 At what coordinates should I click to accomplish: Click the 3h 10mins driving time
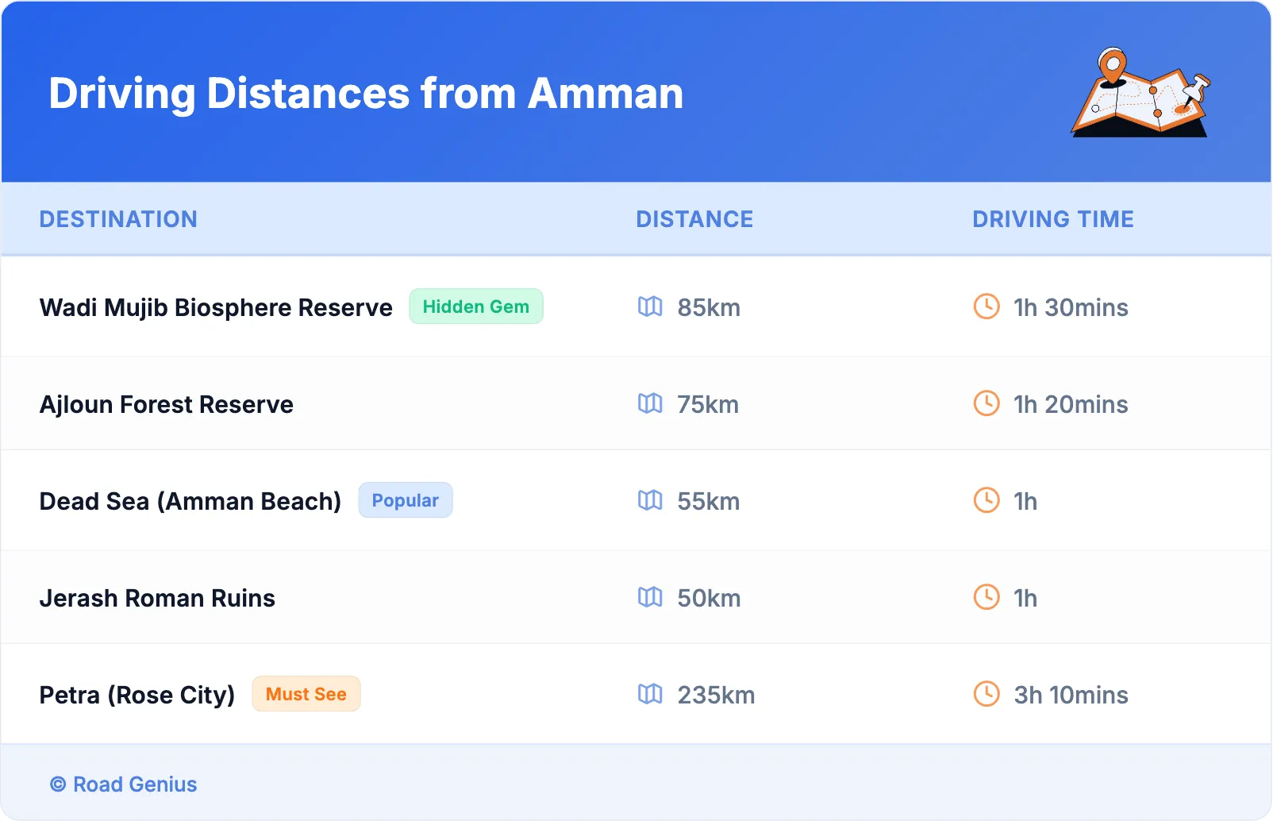coord(1071,695)
